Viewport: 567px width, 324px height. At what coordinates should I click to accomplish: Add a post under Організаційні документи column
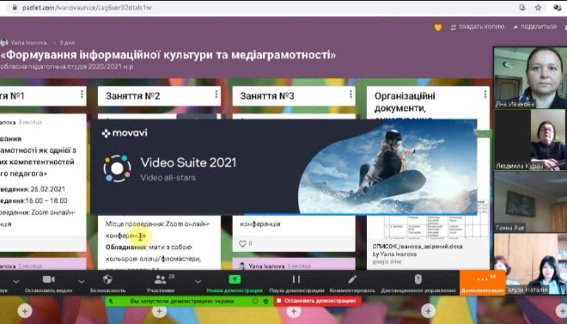[428, 311]
